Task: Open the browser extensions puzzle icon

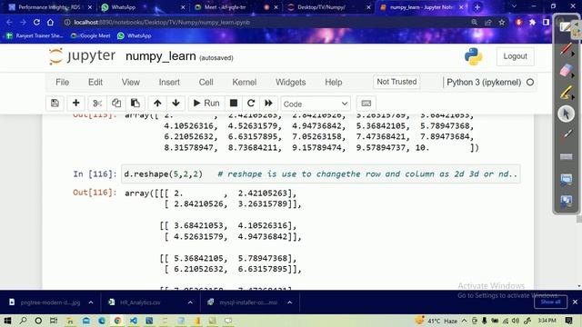Action: coord(532,22)
